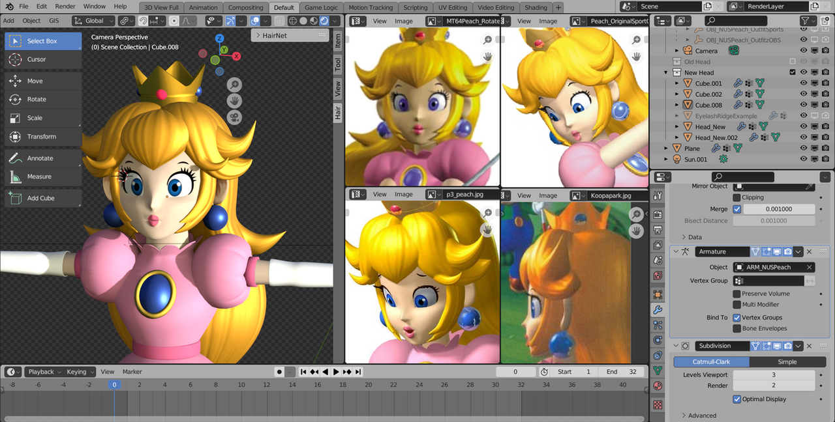Open the Global transform orientation dropdown
This screenshot has height=422, width=835.
click(95, 21)
